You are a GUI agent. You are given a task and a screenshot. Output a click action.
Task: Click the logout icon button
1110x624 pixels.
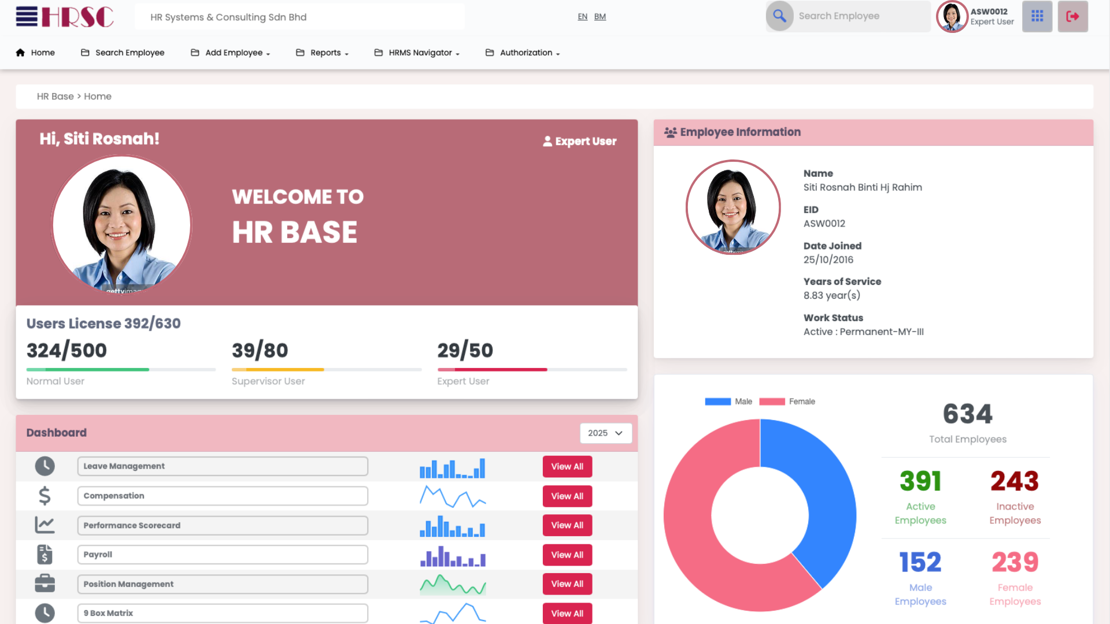click(x=1072, y=16)
